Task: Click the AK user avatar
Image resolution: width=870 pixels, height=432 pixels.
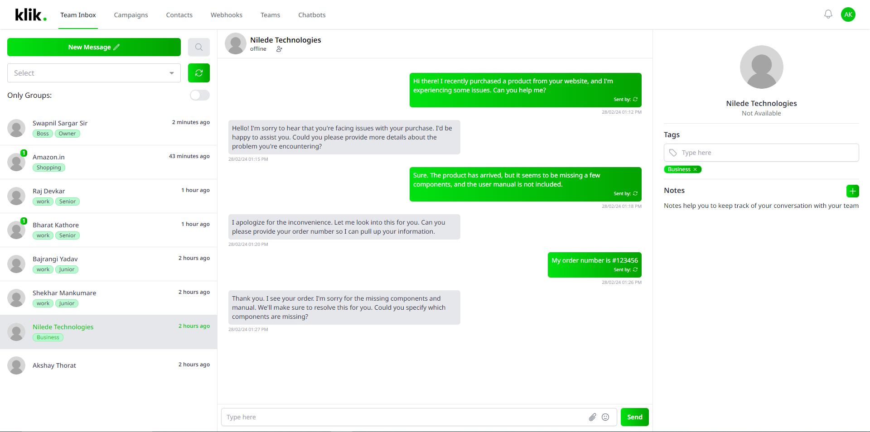Action: click(848, 14)
